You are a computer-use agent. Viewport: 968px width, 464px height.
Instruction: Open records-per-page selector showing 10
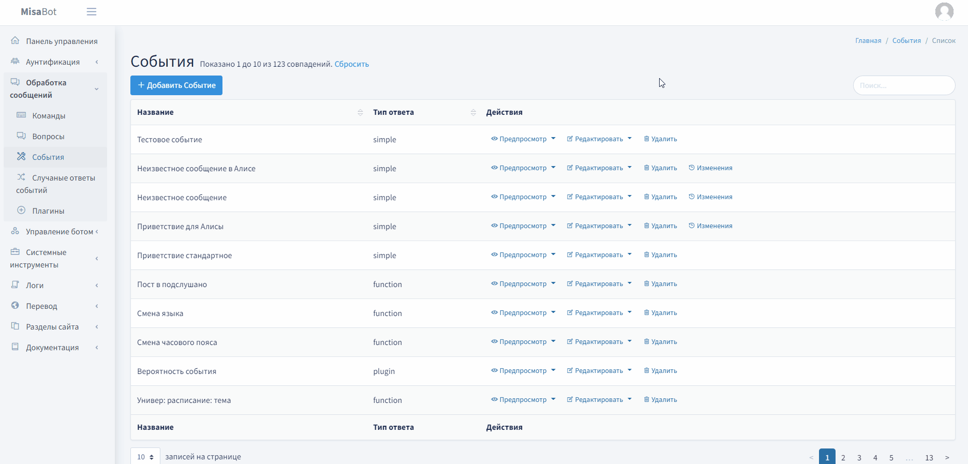(145, 457)
